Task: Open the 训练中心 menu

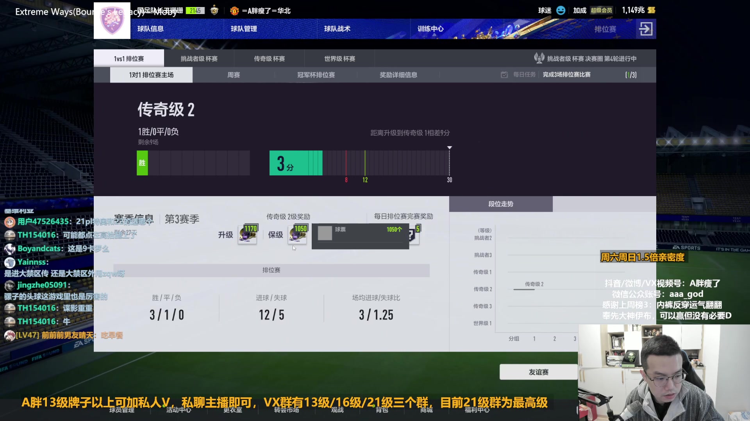Action: point(430,29)
